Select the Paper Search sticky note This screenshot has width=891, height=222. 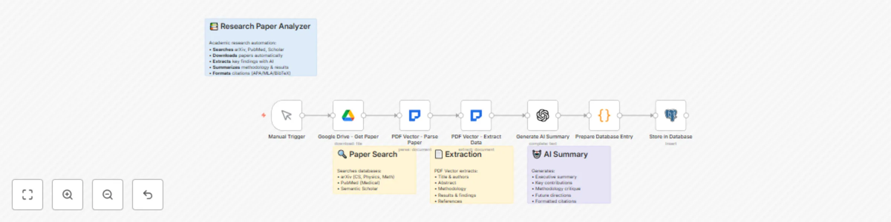click(374, 170)
